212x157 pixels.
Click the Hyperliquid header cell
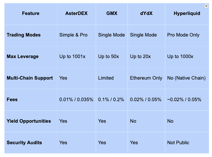point(187,14)
